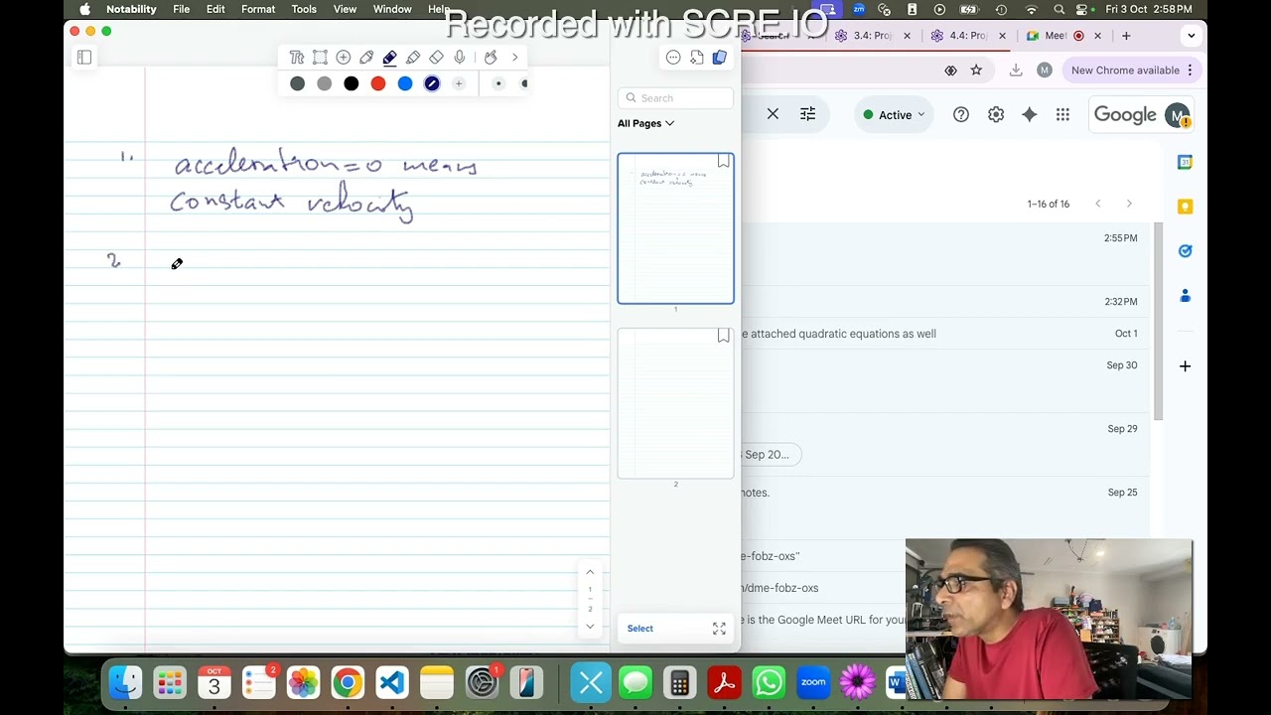
Task: Clear Gmail search with X
Action: 773,114
